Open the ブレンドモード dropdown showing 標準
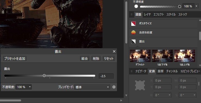Image resolution: width=201 pixels, height=103 pixels. 92,87
